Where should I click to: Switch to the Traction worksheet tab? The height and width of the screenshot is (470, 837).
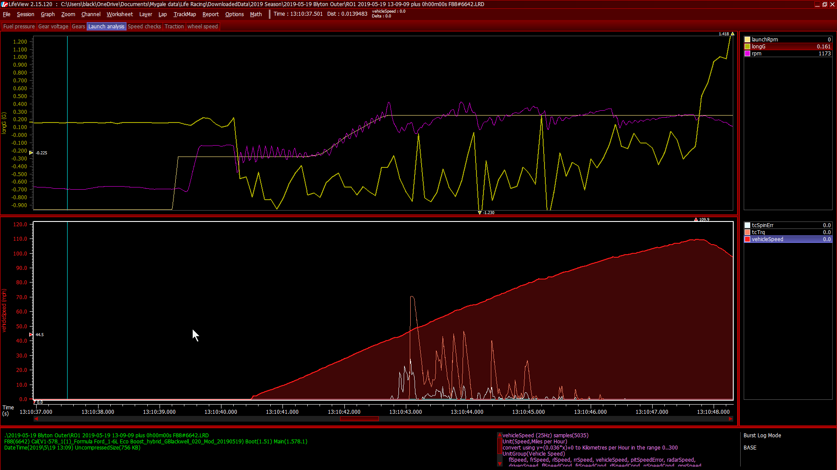(x=174, y=27)
